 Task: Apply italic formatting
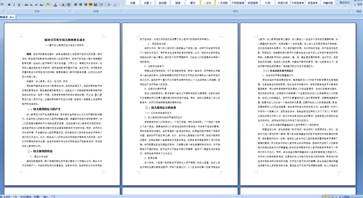[x=14, y=5]
